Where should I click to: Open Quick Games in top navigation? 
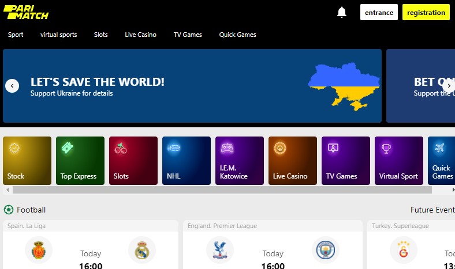point(238,35)
